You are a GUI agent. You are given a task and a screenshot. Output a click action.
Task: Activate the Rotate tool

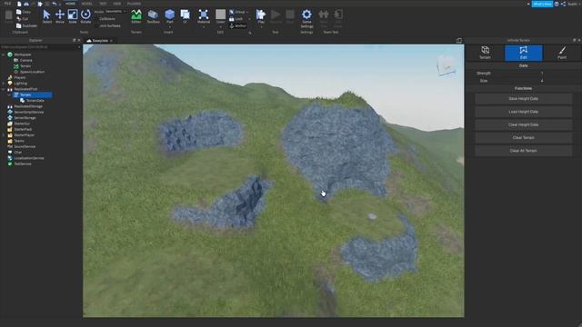click(85, 16)
